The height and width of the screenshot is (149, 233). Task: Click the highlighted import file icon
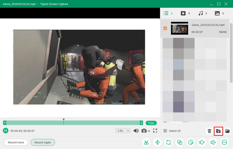click(218, 131)
